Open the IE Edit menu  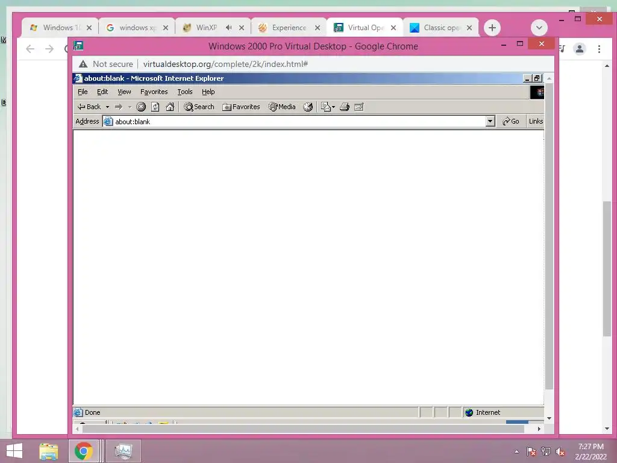click(x=102, y=92)
